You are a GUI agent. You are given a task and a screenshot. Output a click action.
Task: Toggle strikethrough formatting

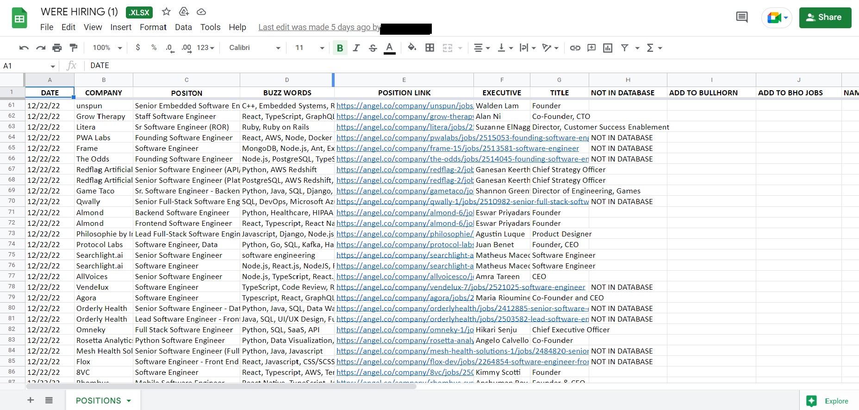tap(373, 48)
